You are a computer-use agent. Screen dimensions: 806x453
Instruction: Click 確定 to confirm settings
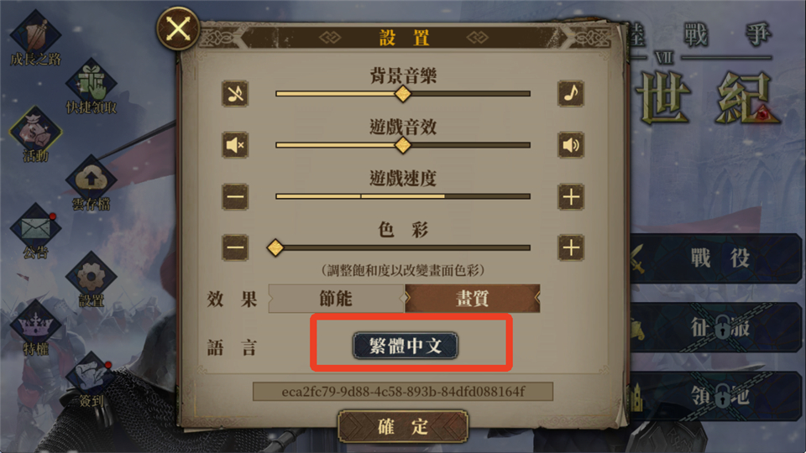click(403, 426)
